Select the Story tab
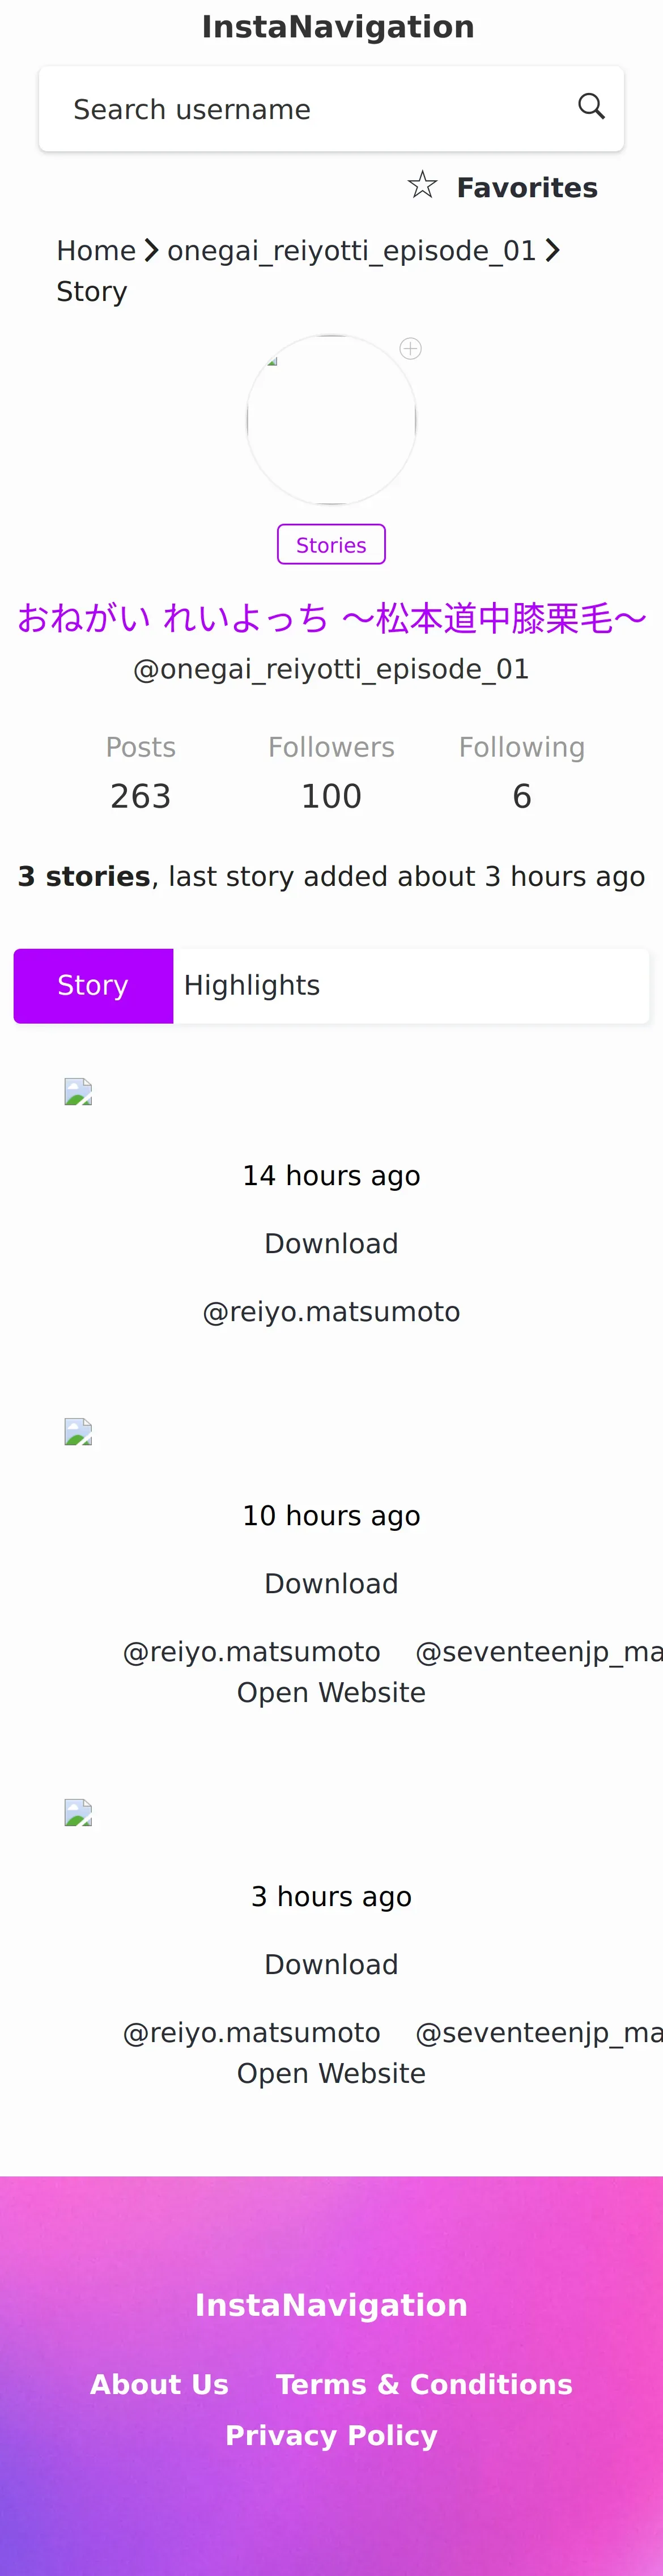 pyautogui.click(x=93, y=986)
